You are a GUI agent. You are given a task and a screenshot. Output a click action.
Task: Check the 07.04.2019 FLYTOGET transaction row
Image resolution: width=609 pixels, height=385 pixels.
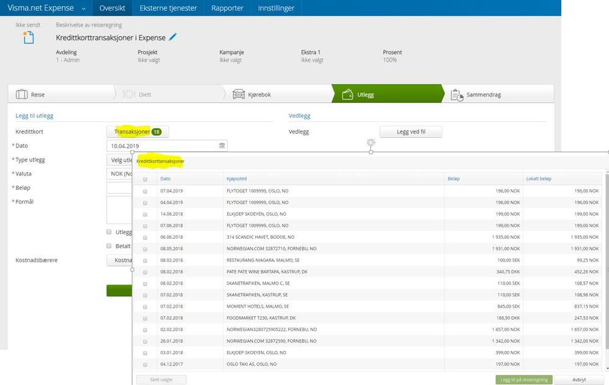[x=145, y=191]
